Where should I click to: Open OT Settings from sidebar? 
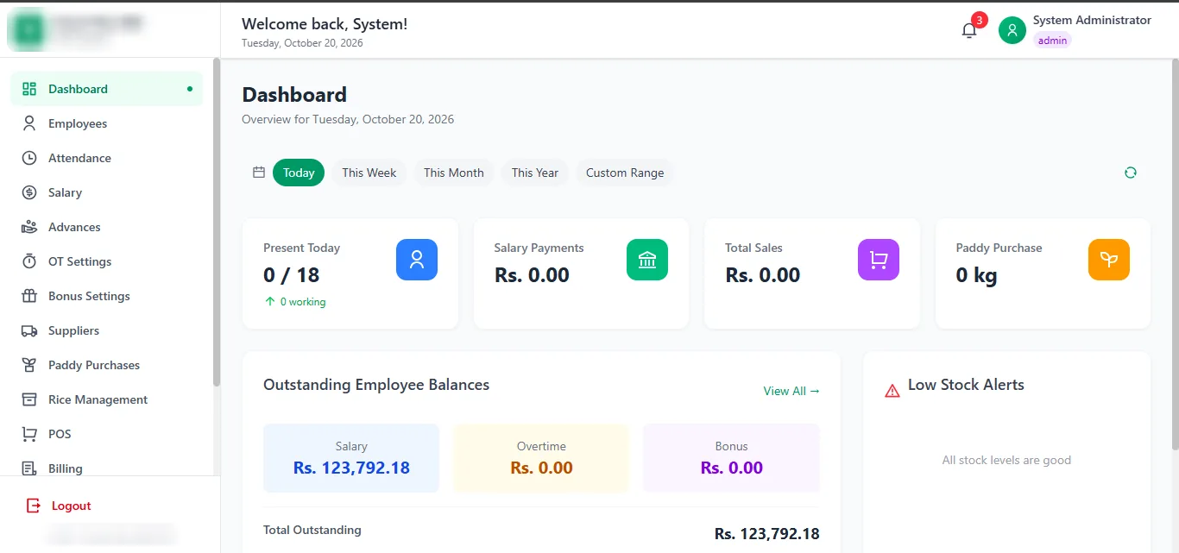(x=107, y=261)
